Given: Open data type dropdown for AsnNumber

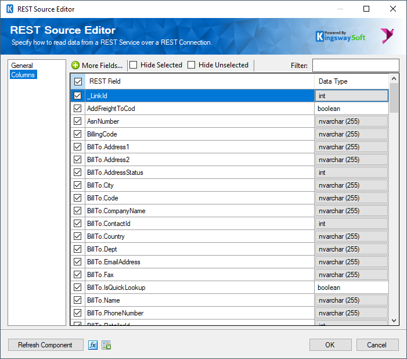Looking at the screenshot, I should click(x=351, y=121).
